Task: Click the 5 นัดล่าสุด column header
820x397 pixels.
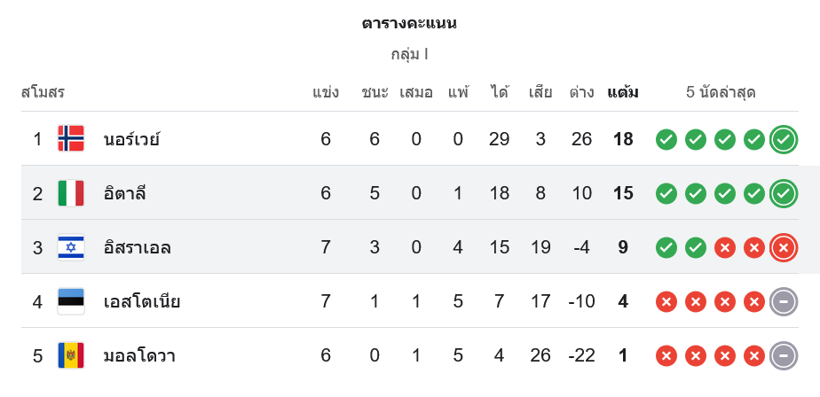Action: (x=721, y=92)
